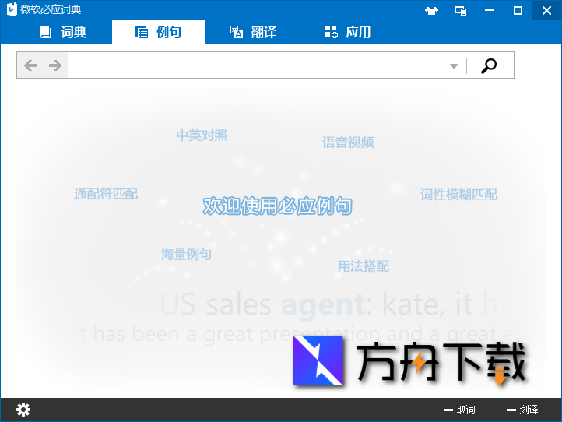Click the 海量例句 feature label

(186, 254)
